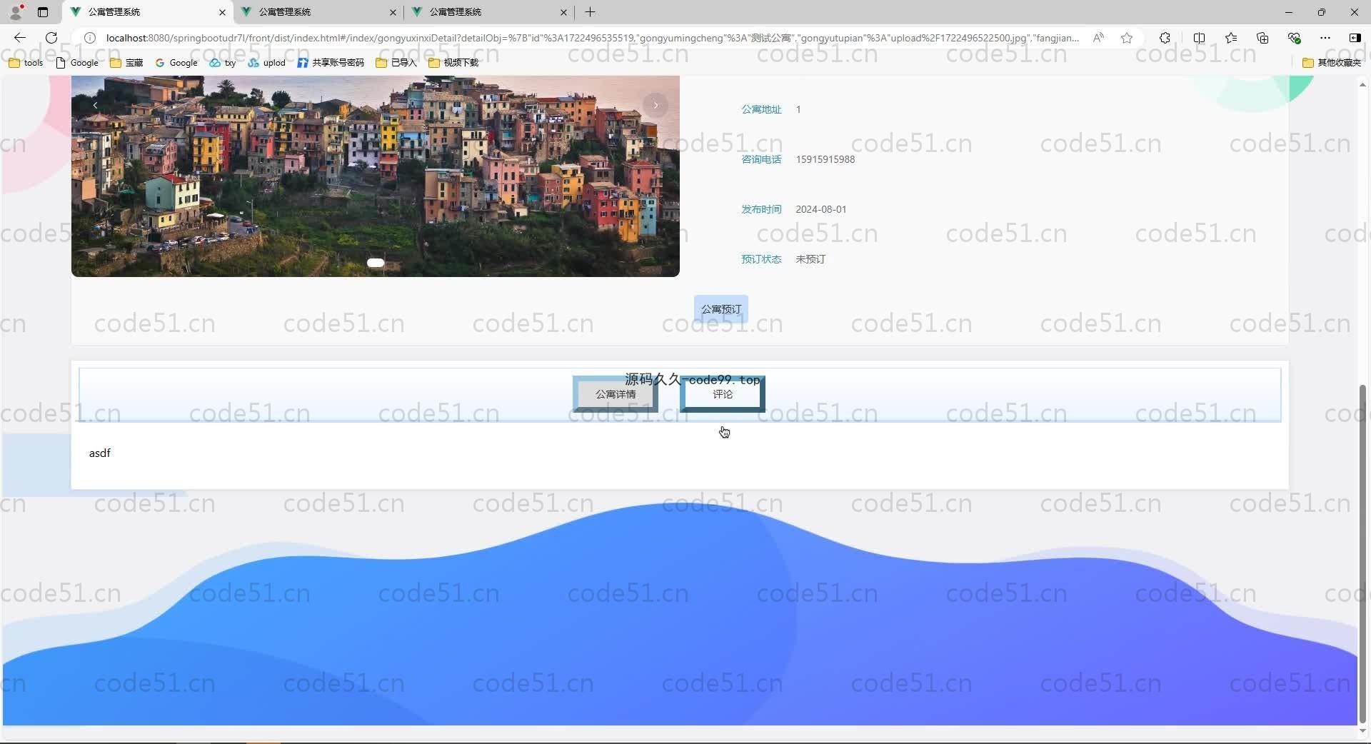Open the 已导入 bookmark folder

coord(396,63)
